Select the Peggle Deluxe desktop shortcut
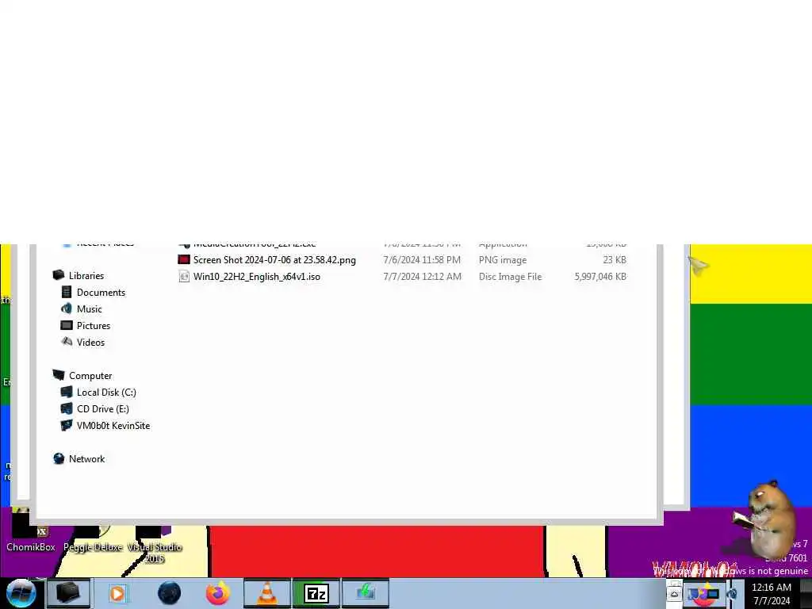Image resolution: width=812 pixels, height=609 pixels. point(94,541)
